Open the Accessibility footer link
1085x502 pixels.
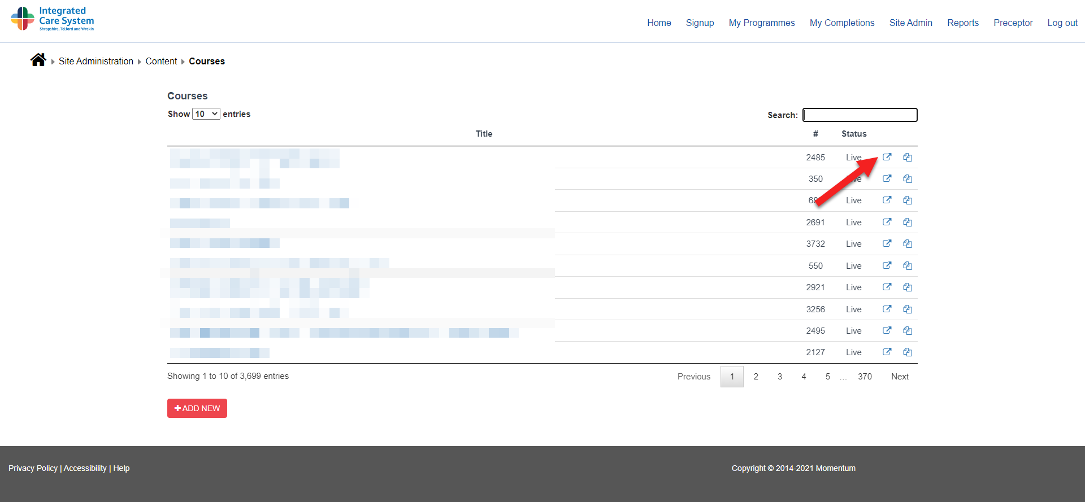[85, 468]
